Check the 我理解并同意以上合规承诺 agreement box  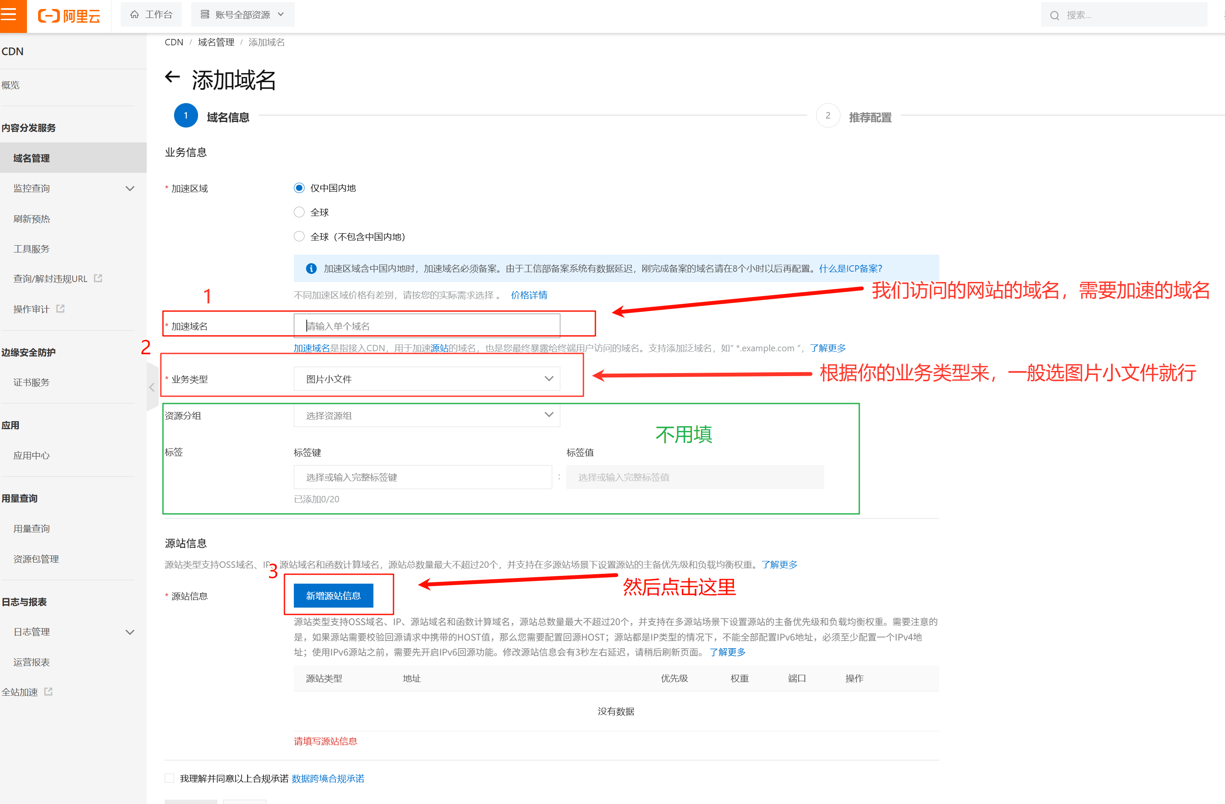(170, 778)
